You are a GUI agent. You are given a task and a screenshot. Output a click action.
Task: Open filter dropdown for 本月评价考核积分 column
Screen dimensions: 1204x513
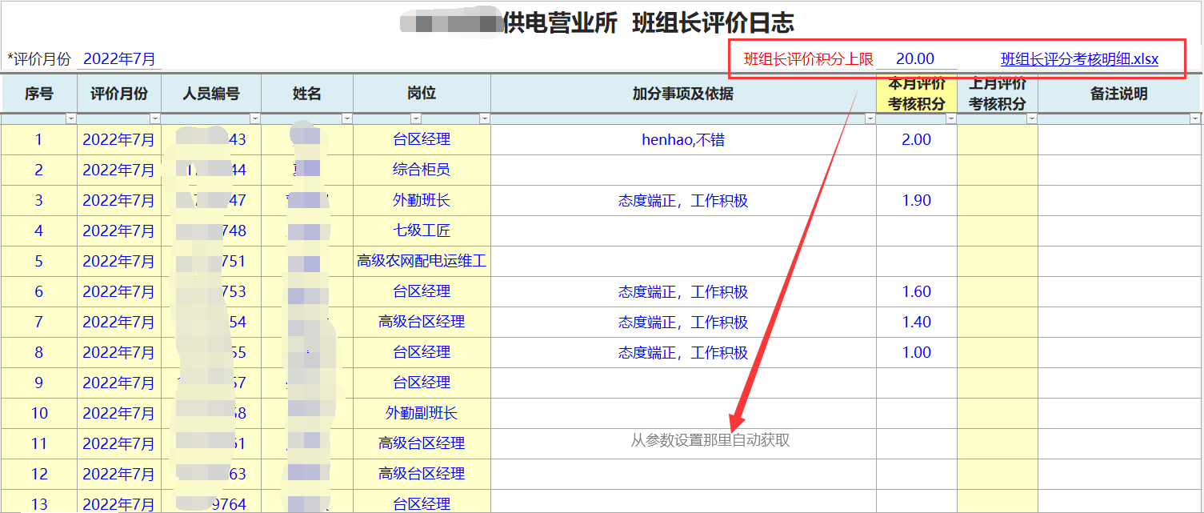point(951,118)
